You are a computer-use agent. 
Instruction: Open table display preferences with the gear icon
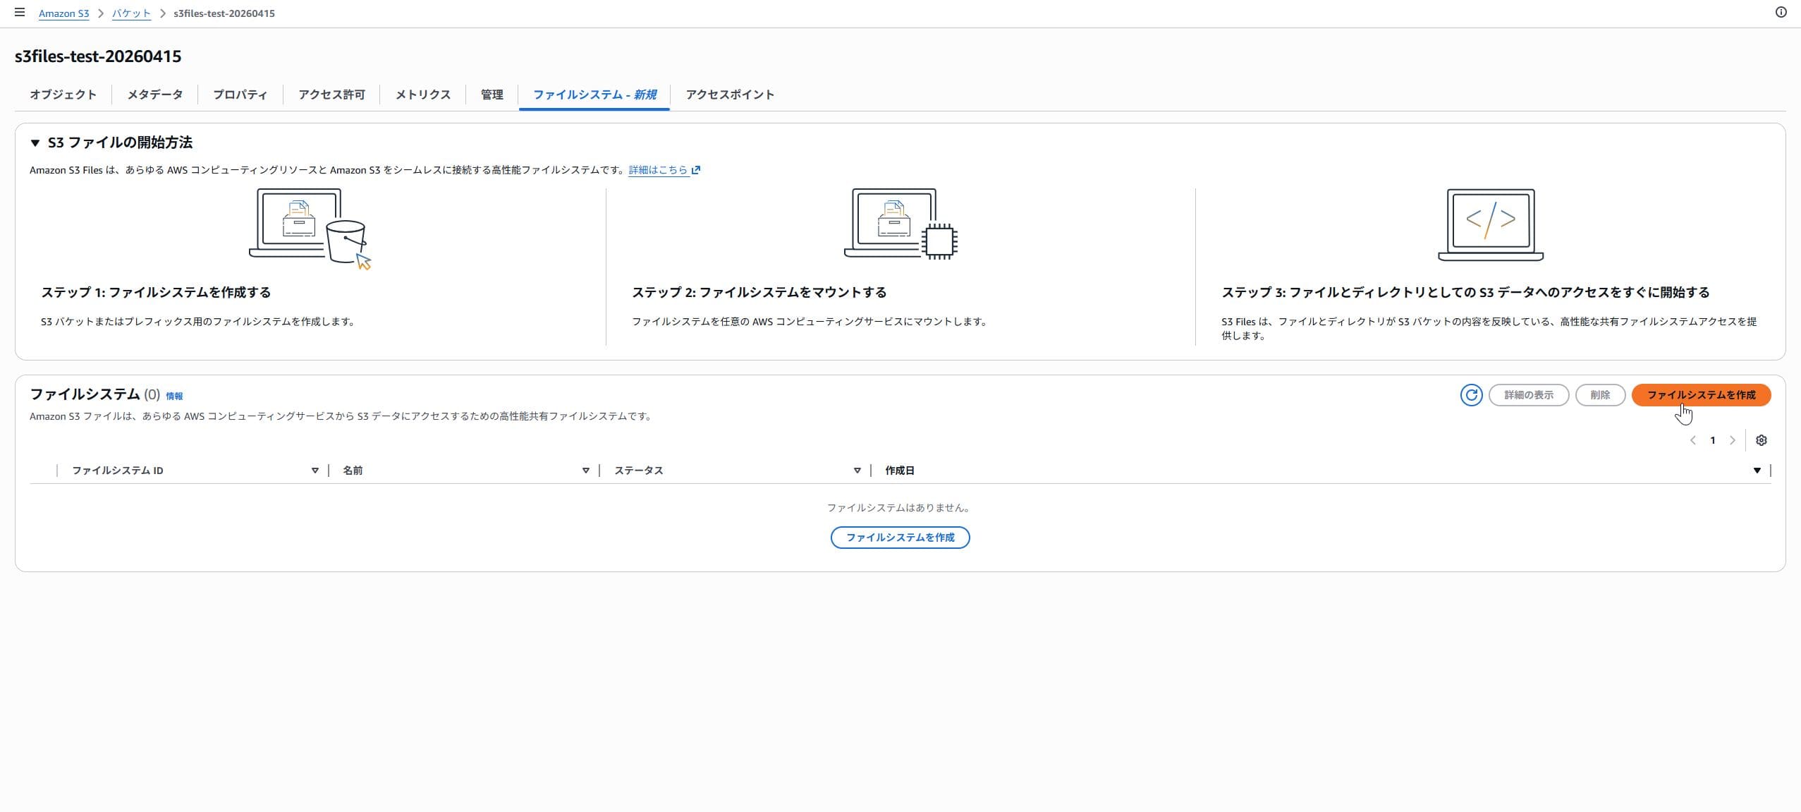click(x=1762, y=440)
